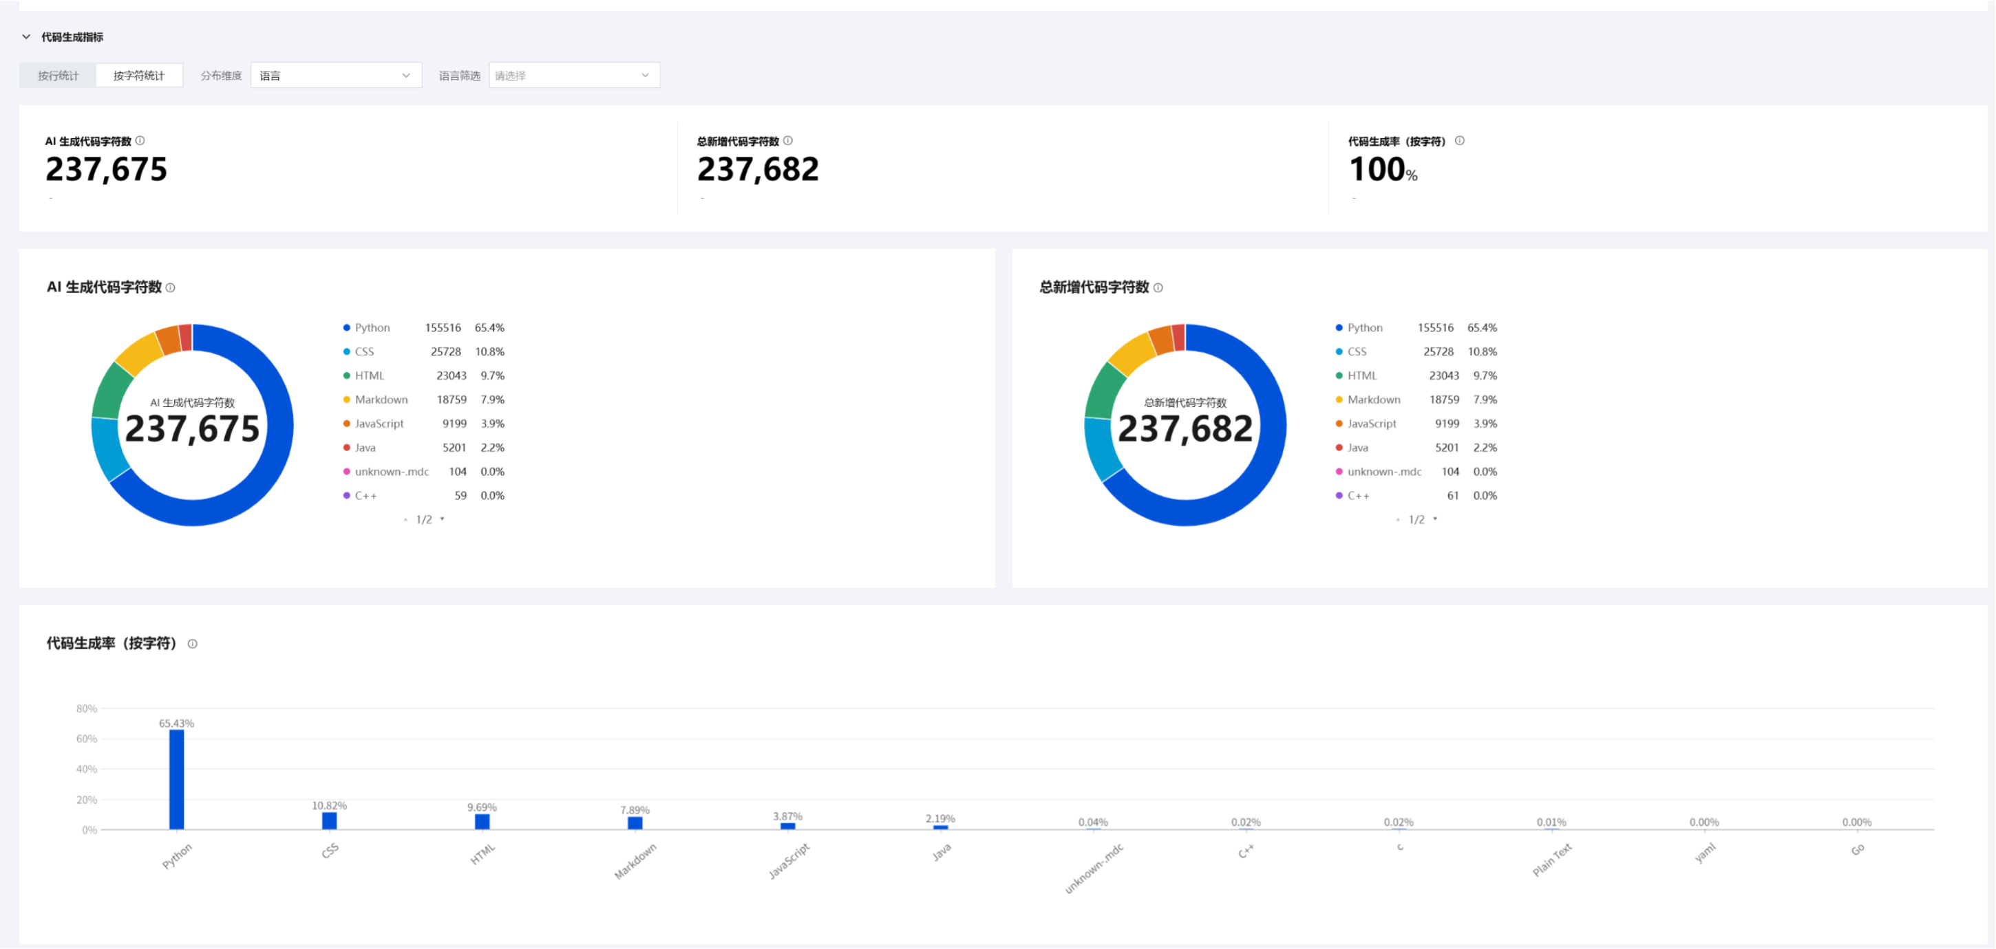The image size is (1996, 949).
Task: Click the Markdown 18759 row in 总新增 legend
Action: tap(1416, 400)
